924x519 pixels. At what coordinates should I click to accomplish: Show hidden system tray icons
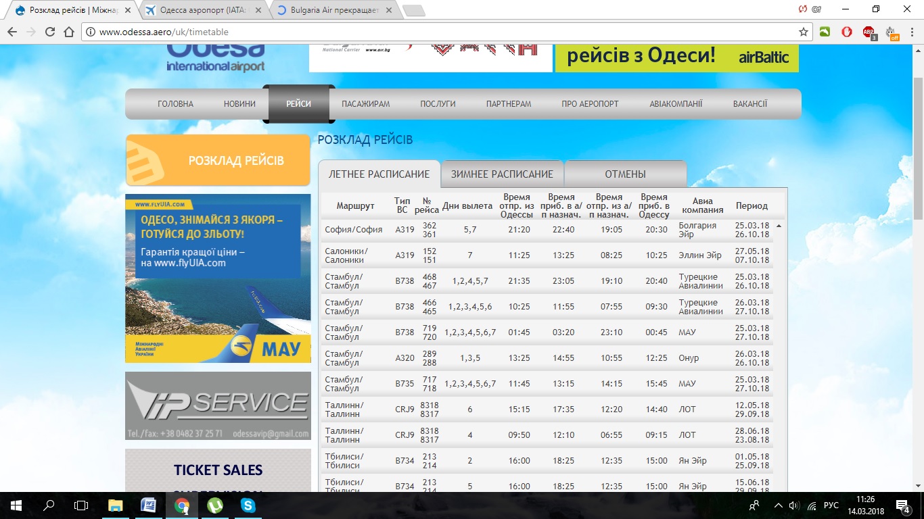[778, 505]
